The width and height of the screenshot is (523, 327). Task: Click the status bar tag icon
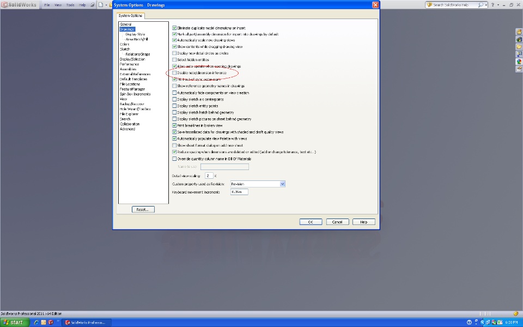point(516,314)
